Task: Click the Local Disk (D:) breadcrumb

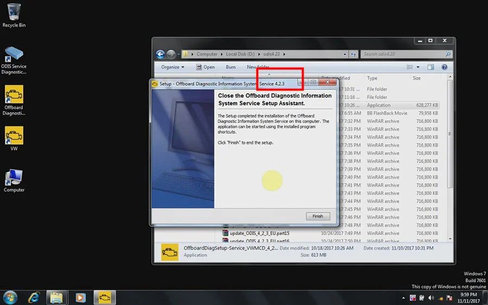Action: (240, 54)
